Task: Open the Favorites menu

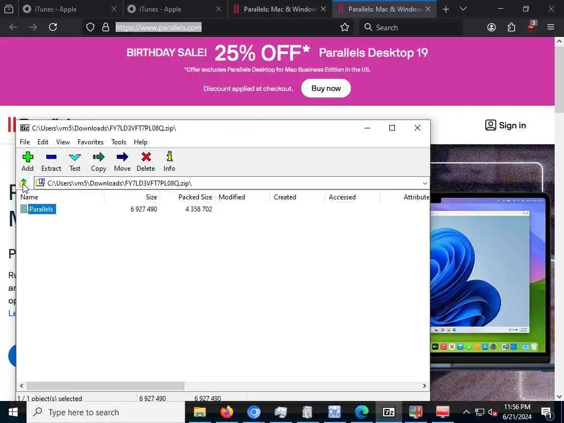Action: pyautogui.click(x=91, y=142)
